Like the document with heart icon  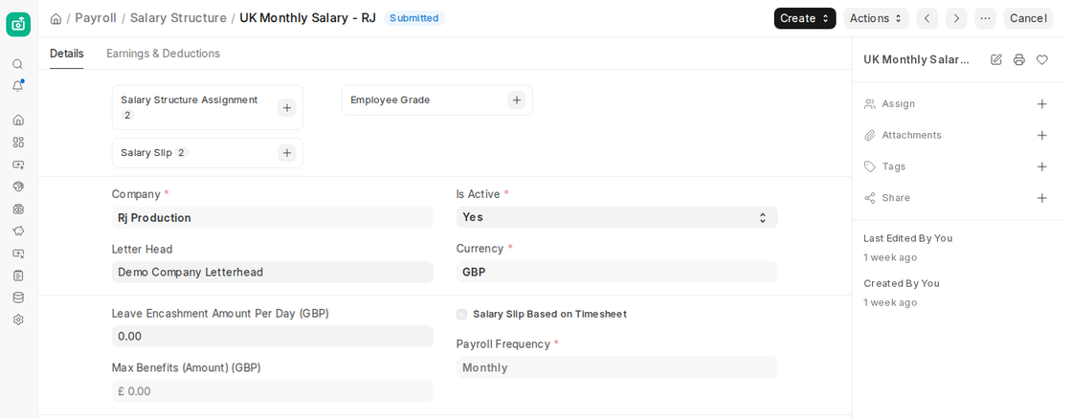tap(1042, 59)
